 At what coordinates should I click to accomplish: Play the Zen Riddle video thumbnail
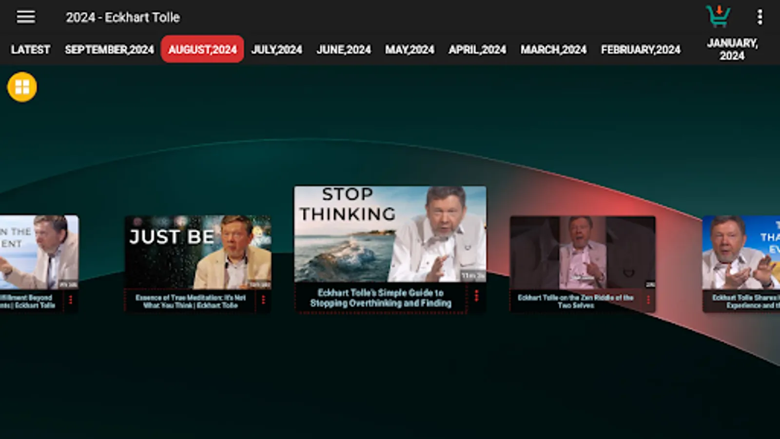click(x=583, y=252)
